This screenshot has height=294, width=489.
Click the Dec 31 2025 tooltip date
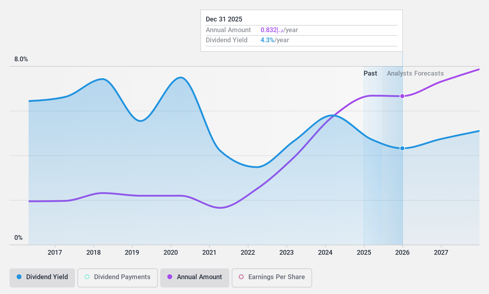[224, 19]
